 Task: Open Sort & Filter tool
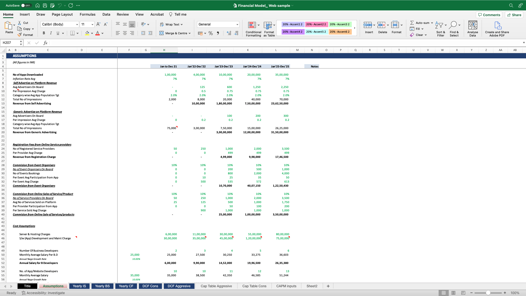coord(439,25)
